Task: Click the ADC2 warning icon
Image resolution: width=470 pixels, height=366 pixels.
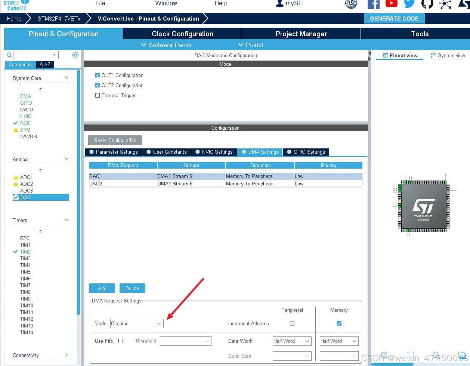Action: [x=16, y=184]
